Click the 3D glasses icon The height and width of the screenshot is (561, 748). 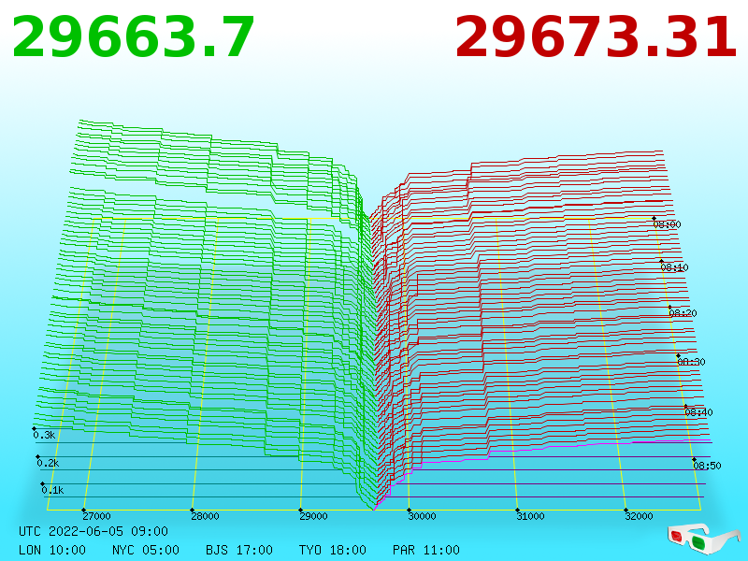click(704, 539)
